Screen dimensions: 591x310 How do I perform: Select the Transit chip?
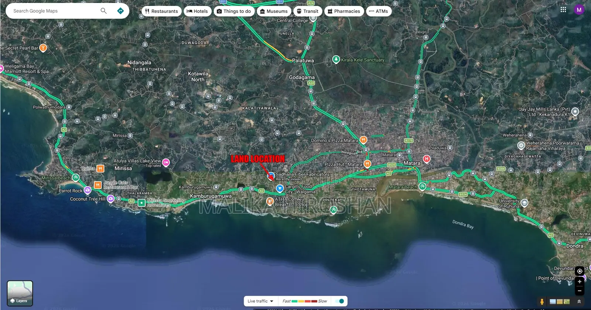(308, 11)
